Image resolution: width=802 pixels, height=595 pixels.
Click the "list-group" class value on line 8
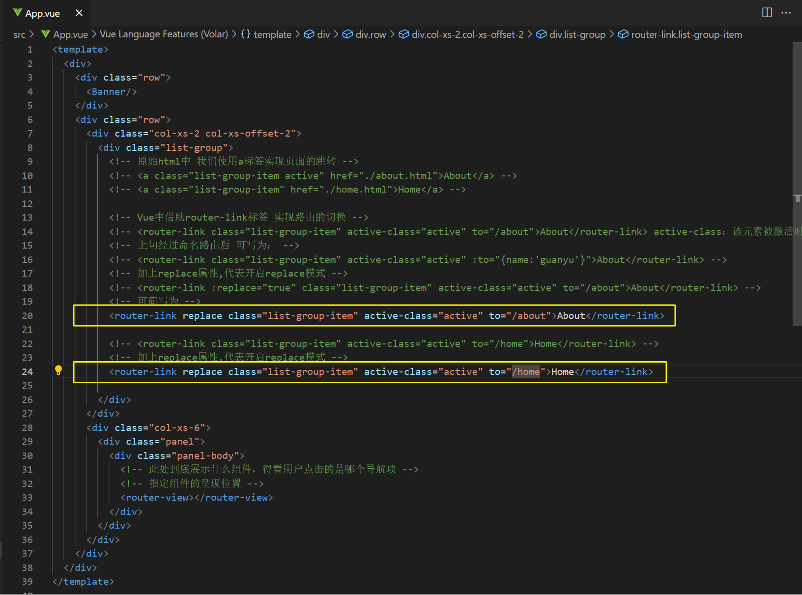click(x=194, y=147)
